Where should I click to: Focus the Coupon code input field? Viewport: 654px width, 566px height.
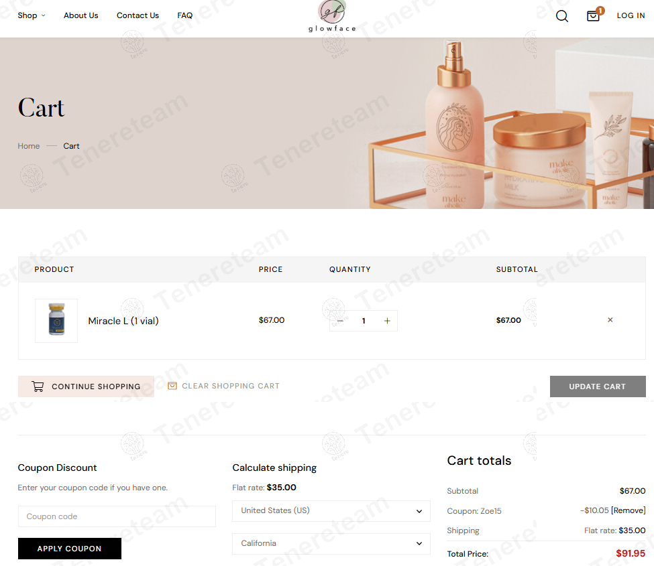tap(117, 516)
